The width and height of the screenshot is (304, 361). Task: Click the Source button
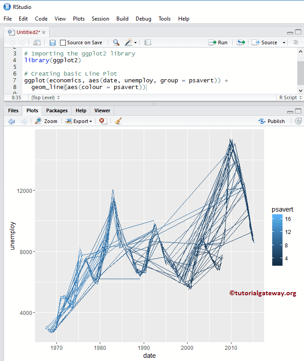click(264, 42)
